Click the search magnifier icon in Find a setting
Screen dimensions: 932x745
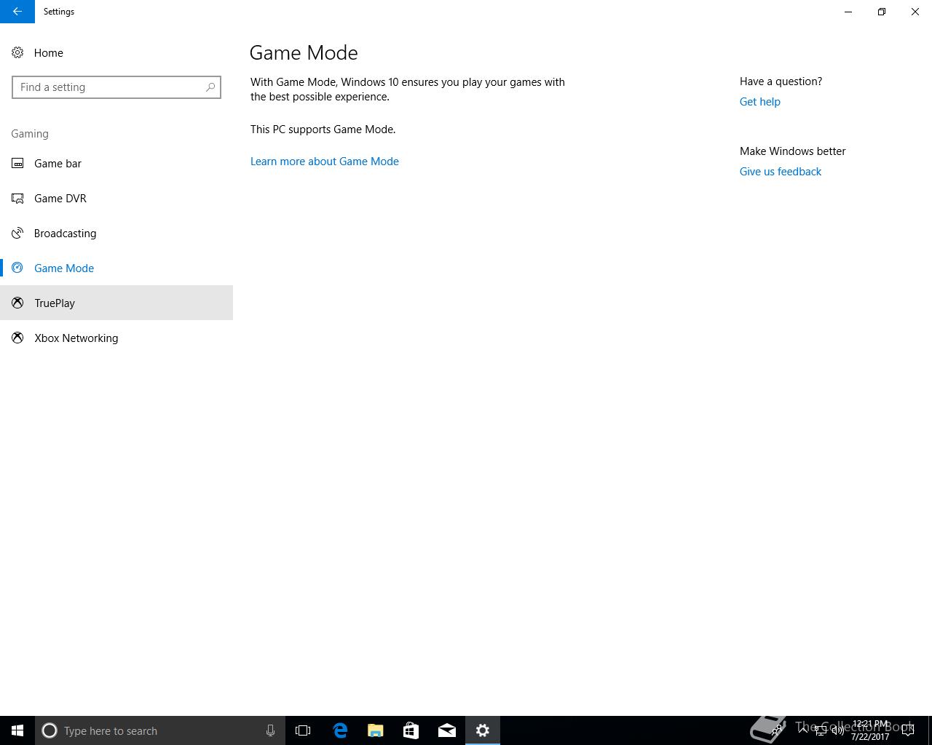(210, 87)
